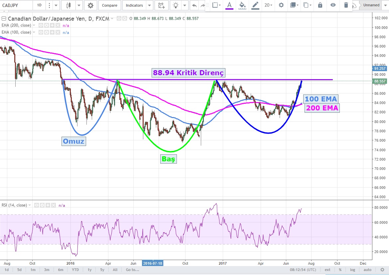Click the candlestick chart style icon
This screenshot has height=275, width=389.
68,5
